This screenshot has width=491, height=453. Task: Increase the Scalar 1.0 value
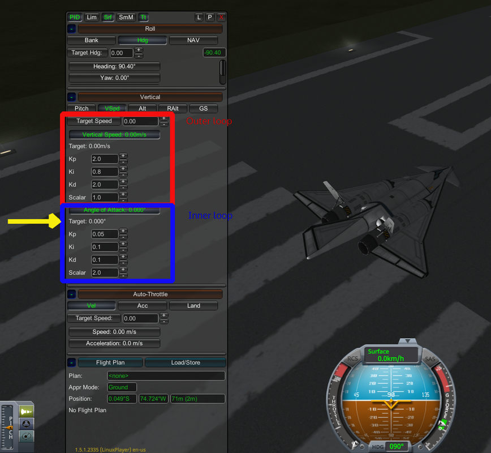(123, 194)
